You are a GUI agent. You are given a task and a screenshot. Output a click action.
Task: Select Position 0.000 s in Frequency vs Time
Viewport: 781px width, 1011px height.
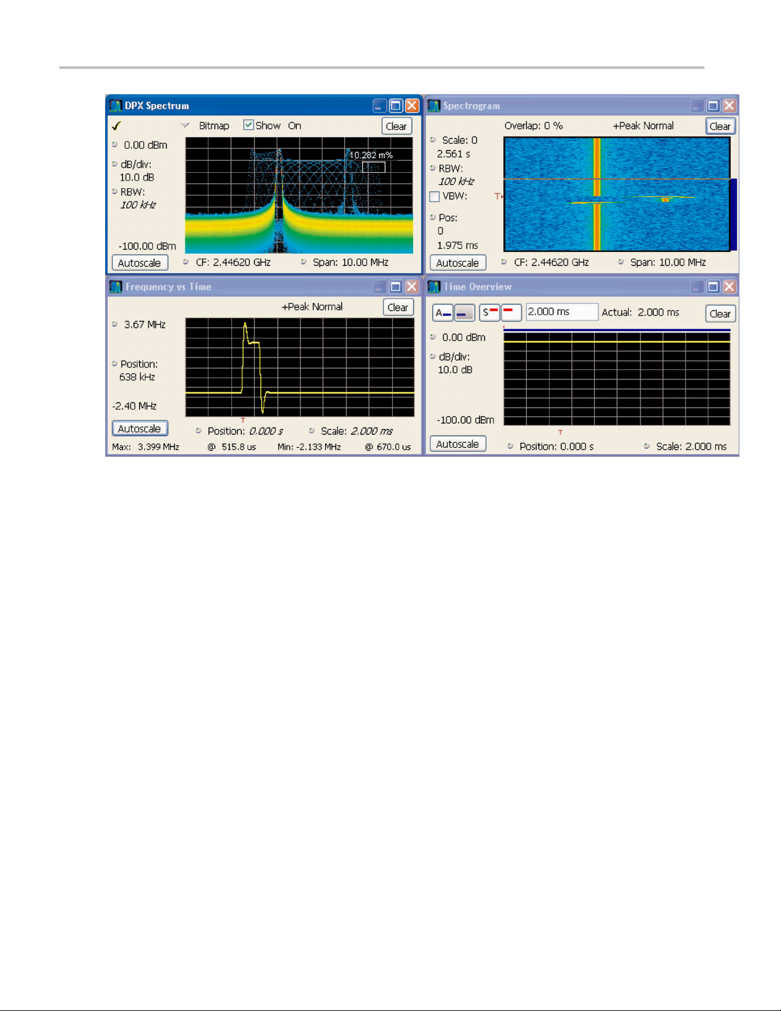point(245,431)
